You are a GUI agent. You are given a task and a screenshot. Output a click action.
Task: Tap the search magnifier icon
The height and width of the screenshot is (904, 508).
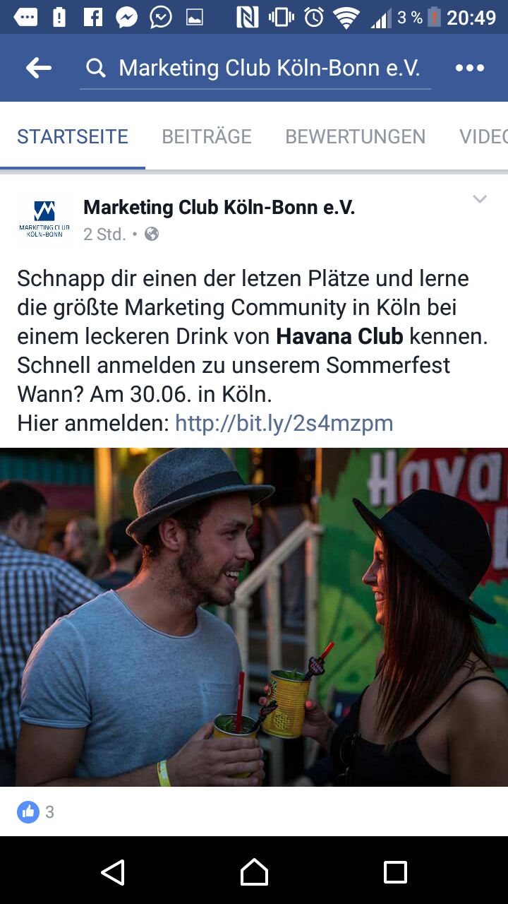pyautogui.click(x=96, y=69)
